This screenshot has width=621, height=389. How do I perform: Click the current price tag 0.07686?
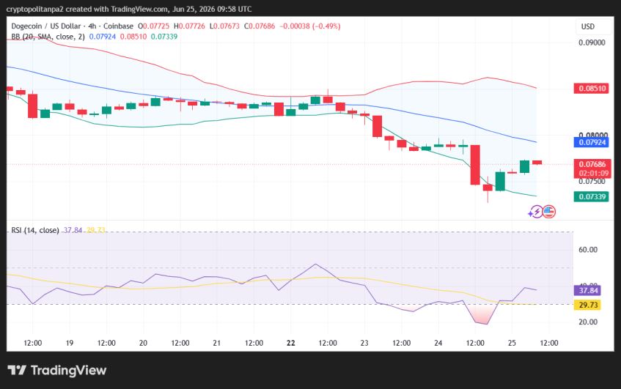click(x=592, y=164)
